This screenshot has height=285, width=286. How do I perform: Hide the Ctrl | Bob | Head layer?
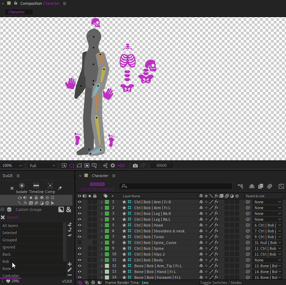click(x=79, y=225)
